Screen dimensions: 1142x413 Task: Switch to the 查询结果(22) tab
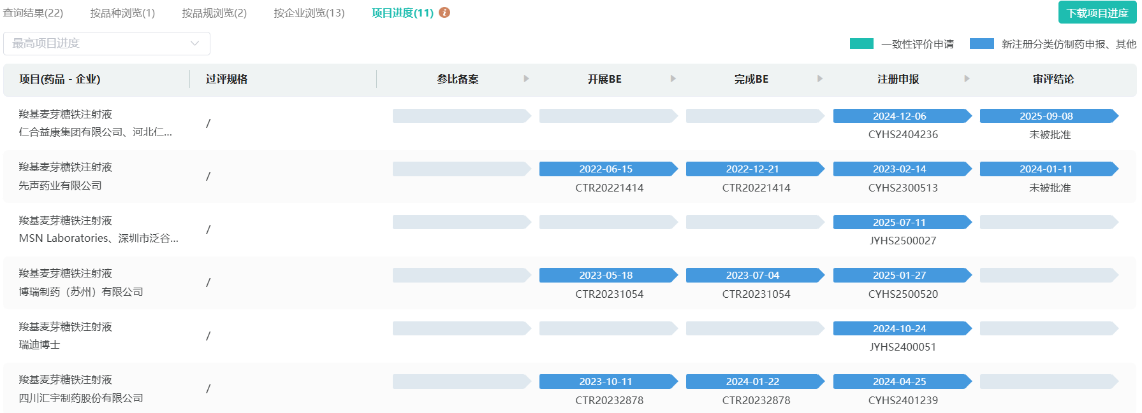click(33, 13)
